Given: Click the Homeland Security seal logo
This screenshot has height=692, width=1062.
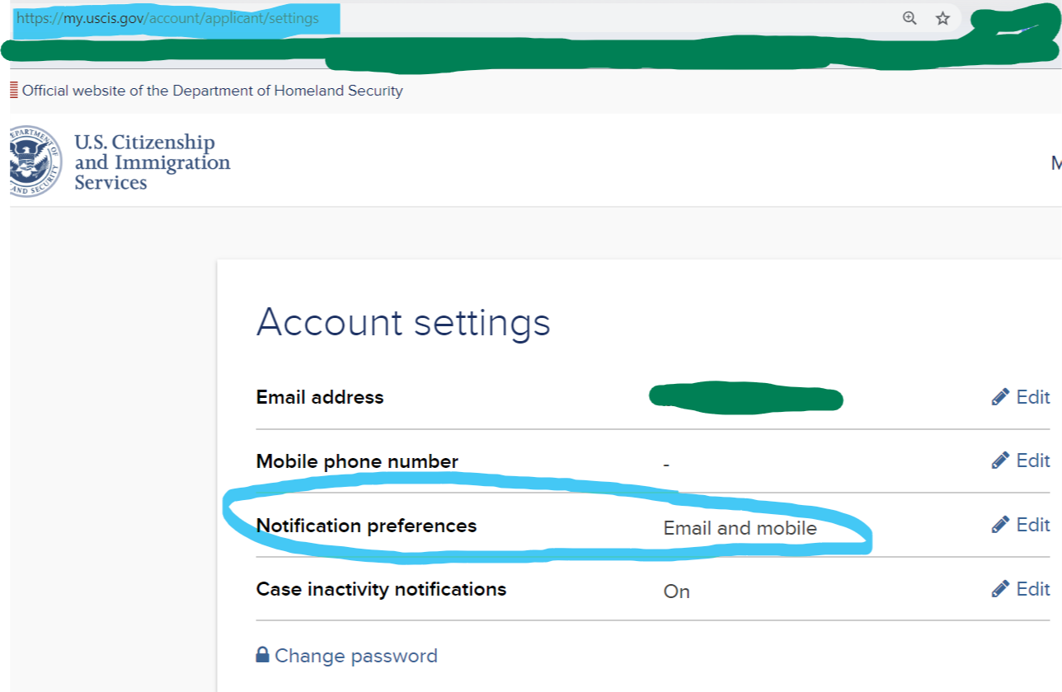Looking at the screenshot, I should coord(35,161).
